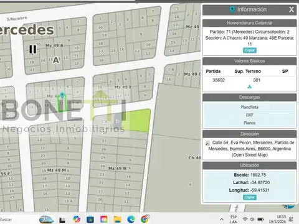The image size is (299, 224).
Task: Click the S/Nombre street label
Action: coord(17,19)
